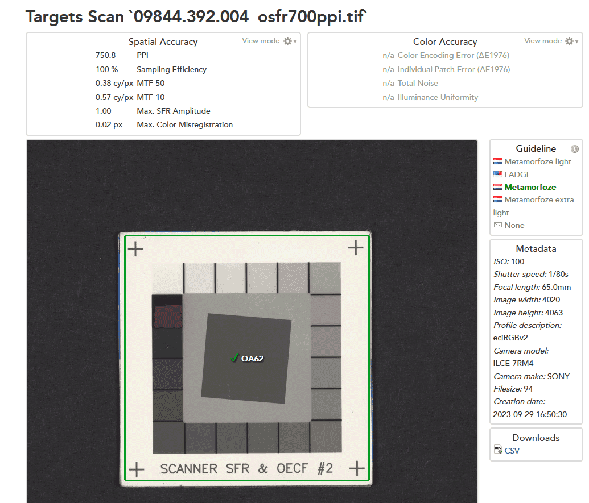Select the bold green Metamorfoze guideline

coord(530,187)
